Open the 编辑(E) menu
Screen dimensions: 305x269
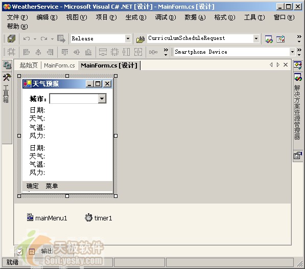(47, 17)
